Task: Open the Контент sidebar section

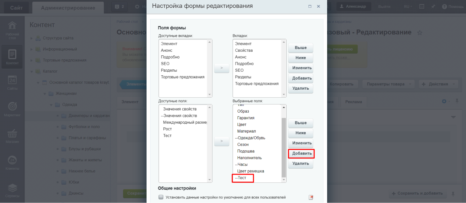Action: tap(12, 57)
